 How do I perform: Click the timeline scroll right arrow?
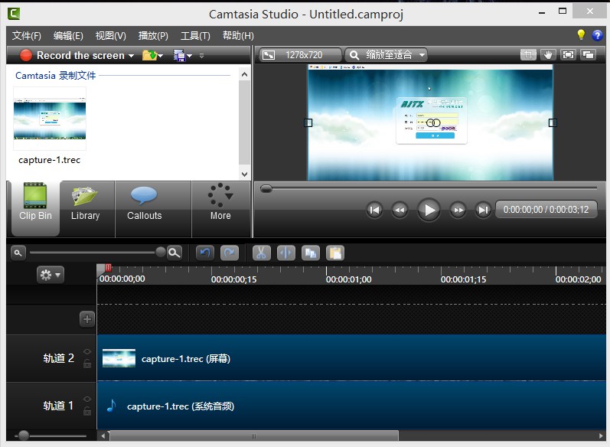coord(601,436)
